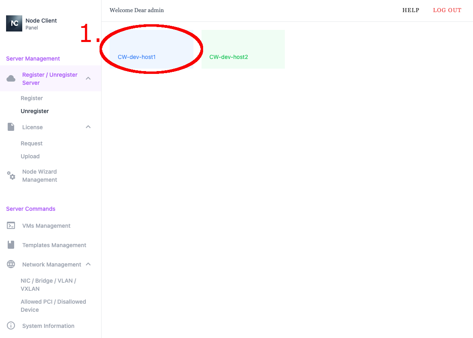
Task: Click the LOG OUT link
Action: [x=447, y=10]
